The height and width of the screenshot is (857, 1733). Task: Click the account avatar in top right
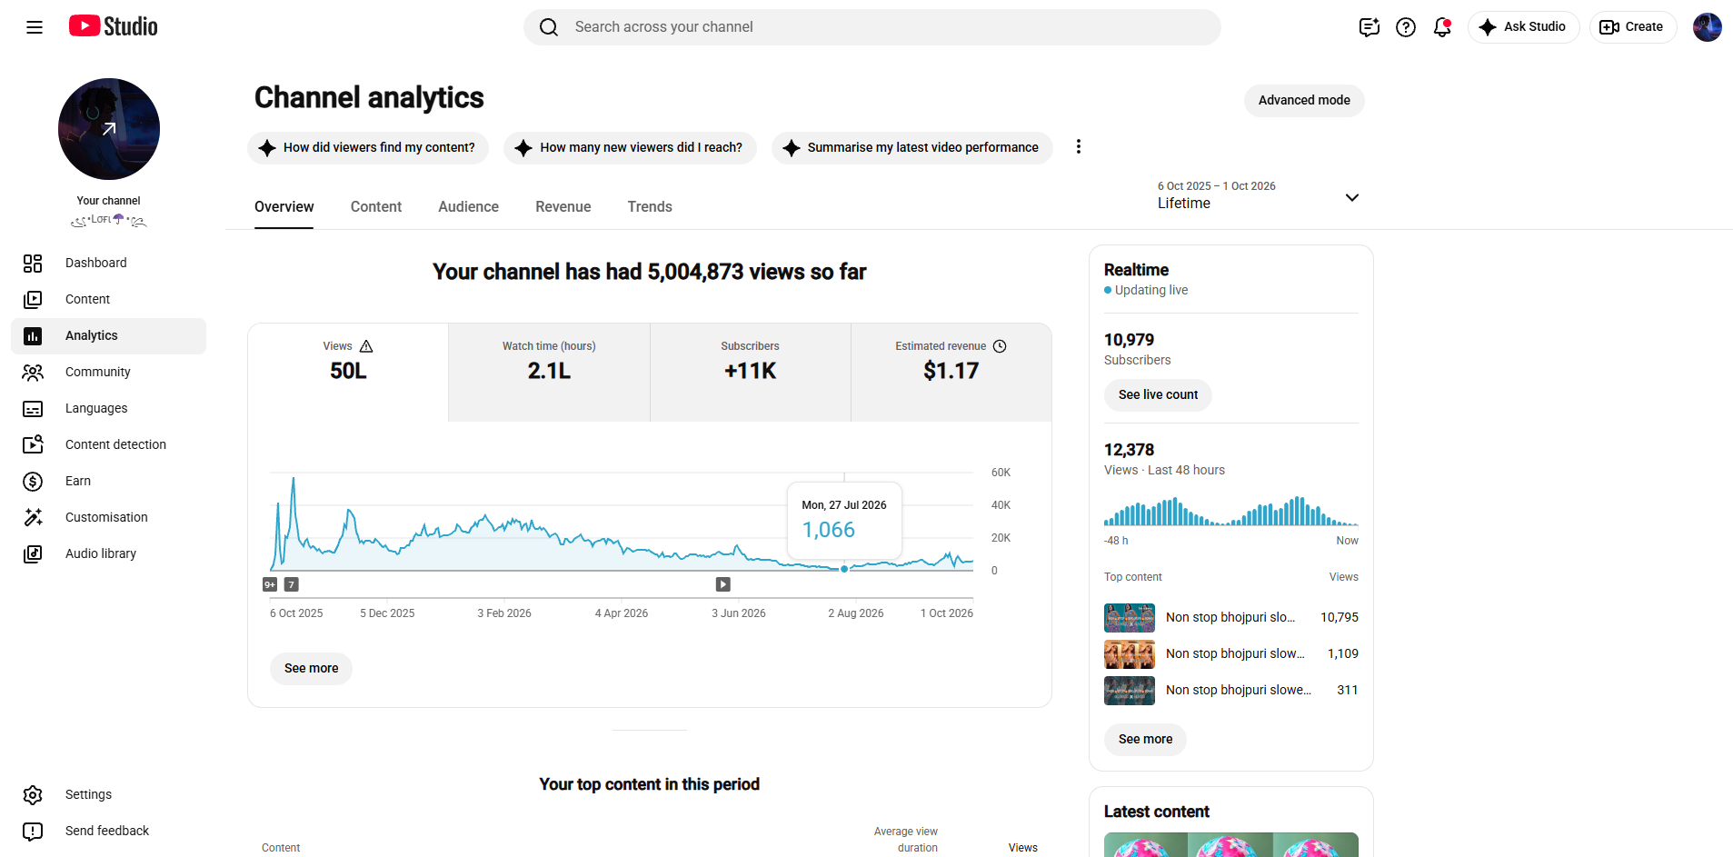click(1708, 27)
